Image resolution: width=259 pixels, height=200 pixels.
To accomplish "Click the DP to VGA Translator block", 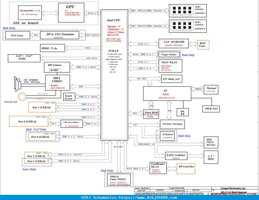I will 60,35.
